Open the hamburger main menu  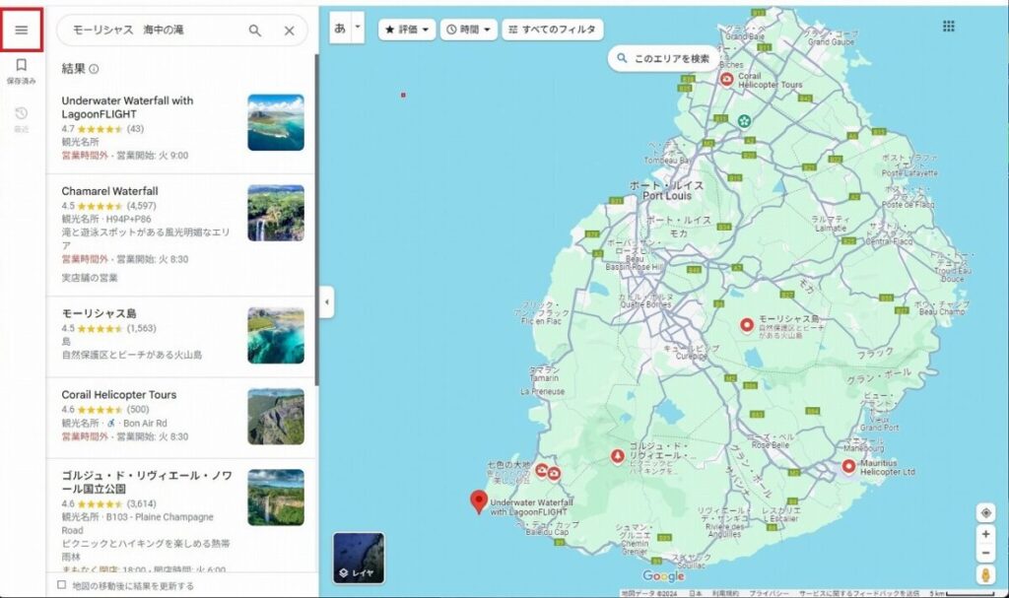[22, 31]
